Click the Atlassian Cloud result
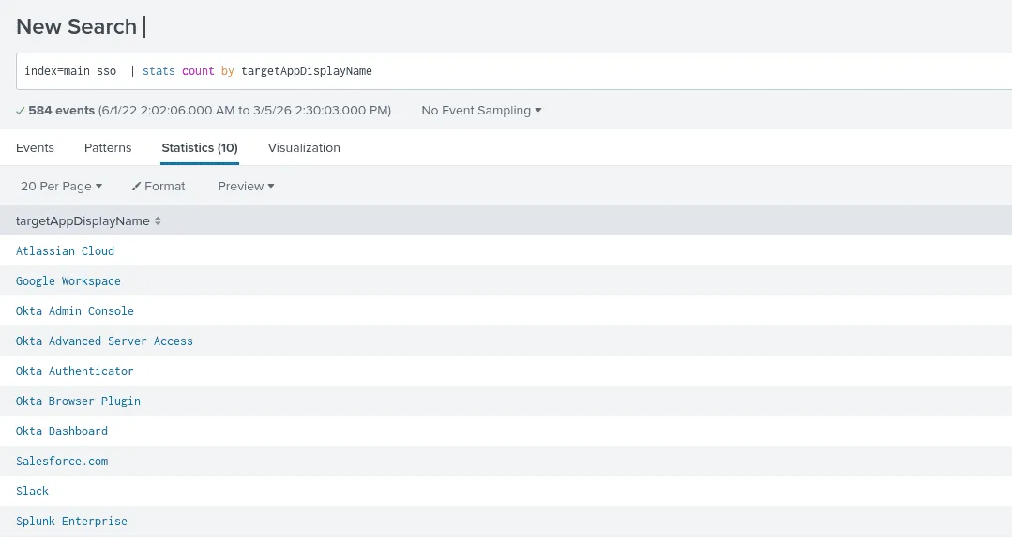Screen dimensions: 1012x545 click(66, 250)
